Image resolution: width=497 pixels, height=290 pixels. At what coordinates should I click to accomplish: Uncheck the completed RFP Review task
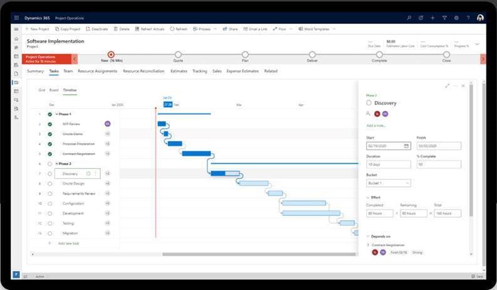(50, 124)
